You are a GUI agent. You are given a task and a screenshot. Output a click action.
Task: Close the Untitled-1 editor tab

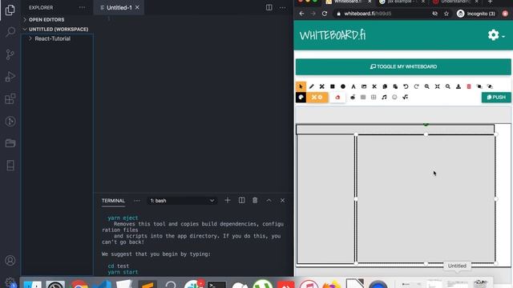coord(137,7)
